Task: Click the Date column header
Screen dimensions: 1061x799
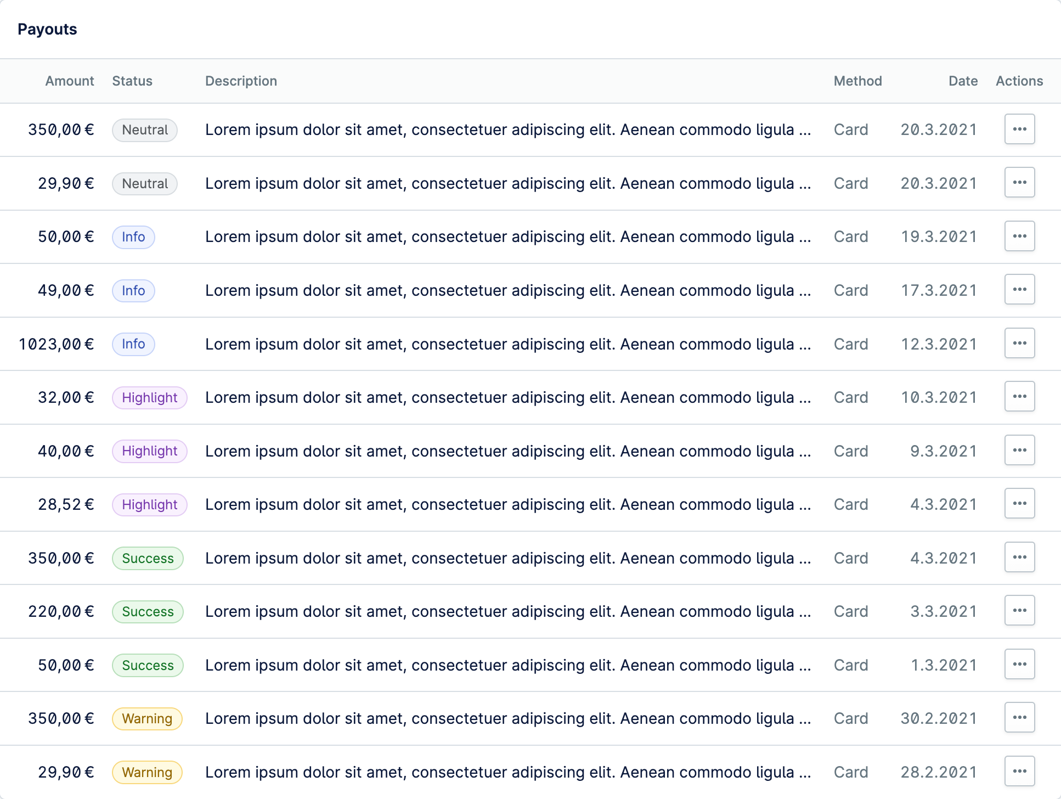Action: (963, 81)
